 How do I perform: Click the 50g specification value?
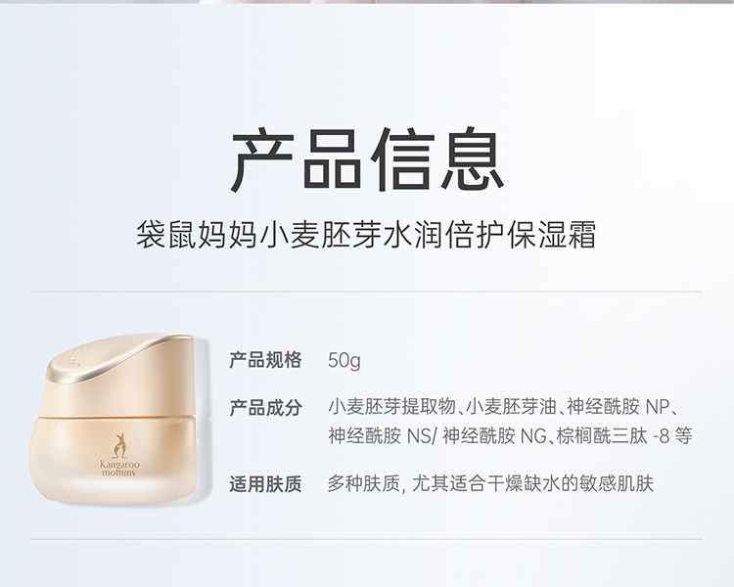344,361
